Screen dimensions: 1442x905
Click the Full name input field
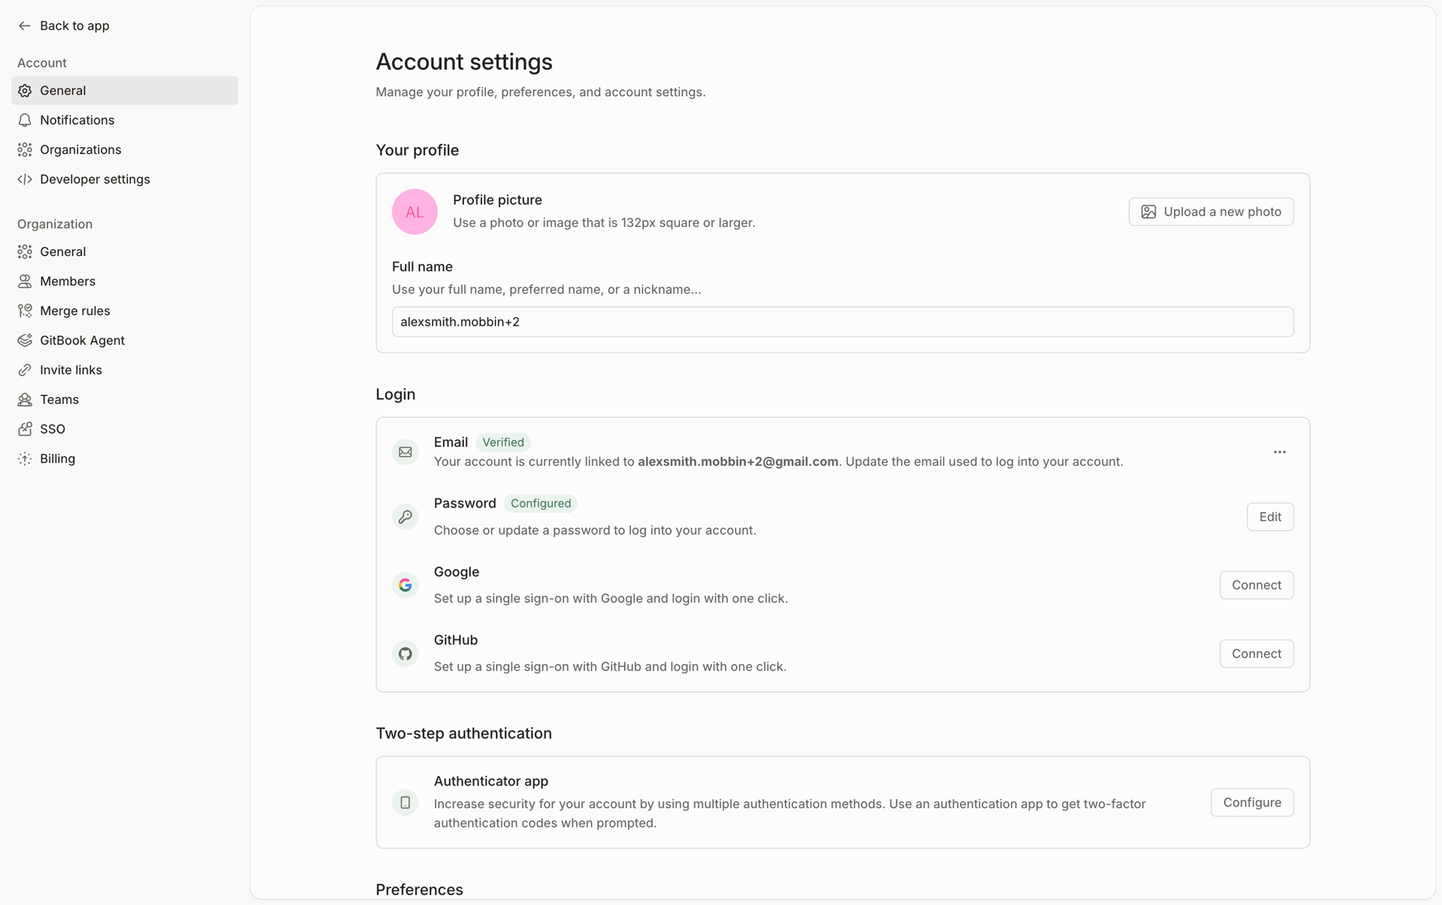point(843,321)
